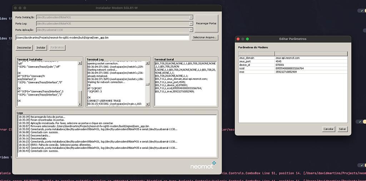The image size is (366, 181).
Task: Select the zeus_domain parameter cell
Action: click(x=257, y=58)
